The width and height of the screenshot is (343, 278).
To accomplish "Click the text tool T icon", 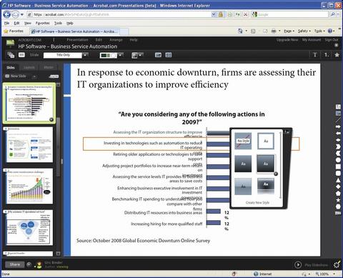I will coord(315,55).
